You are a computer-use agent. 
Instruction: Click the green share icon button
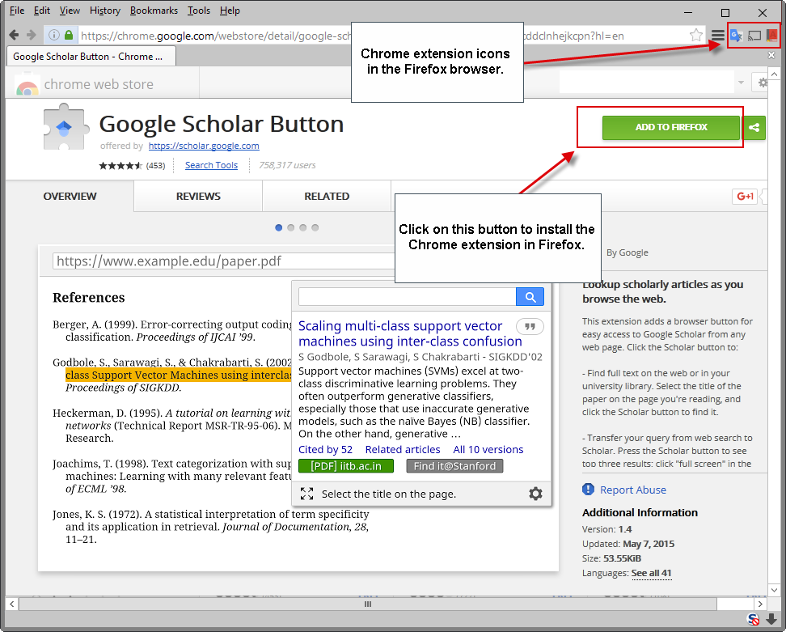point(754,127)
